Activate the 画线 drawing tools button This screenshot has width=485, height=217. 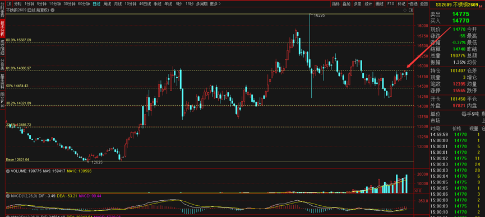pos(379,4)
